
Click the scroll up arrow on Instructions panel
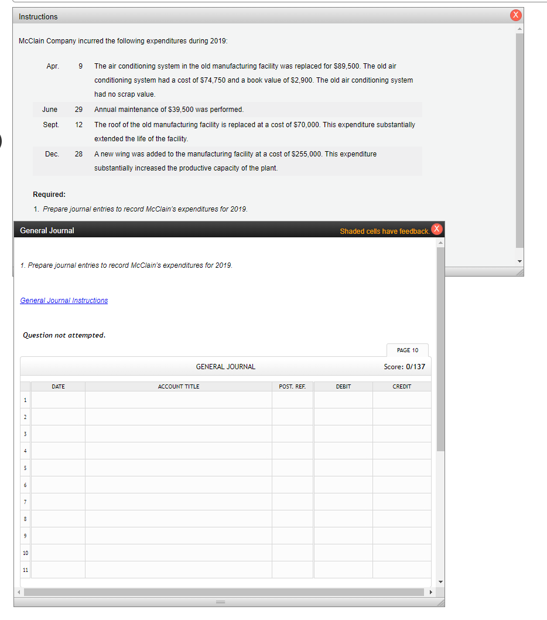518,28
